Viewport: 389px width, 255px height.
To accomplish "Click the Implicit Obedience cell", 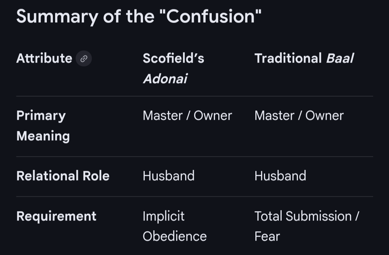I will pyautogui.click(x=175, y=226).
